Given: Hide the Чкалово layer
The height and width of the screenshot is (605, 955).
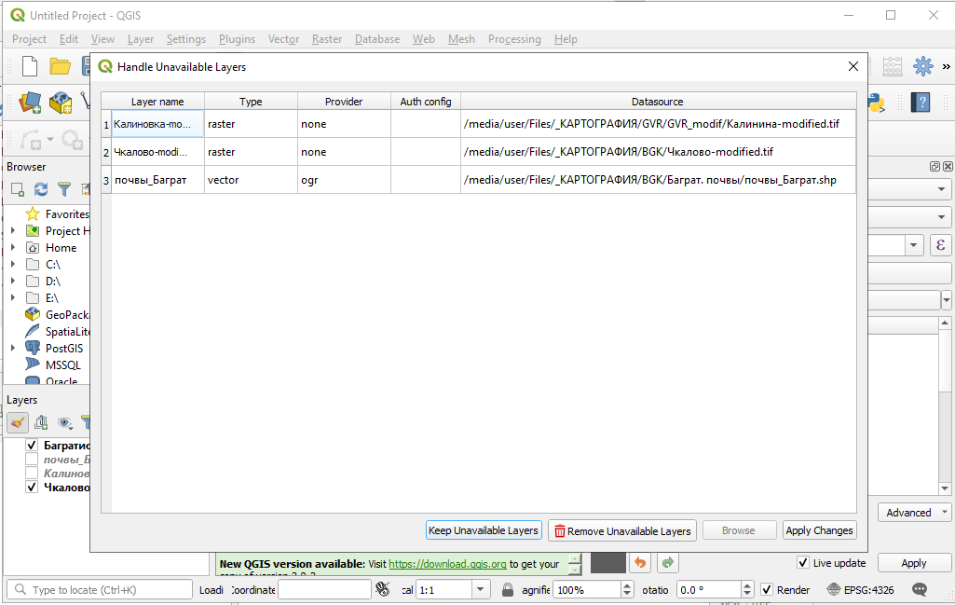Looking at the screenshot, I should point(31,487).
